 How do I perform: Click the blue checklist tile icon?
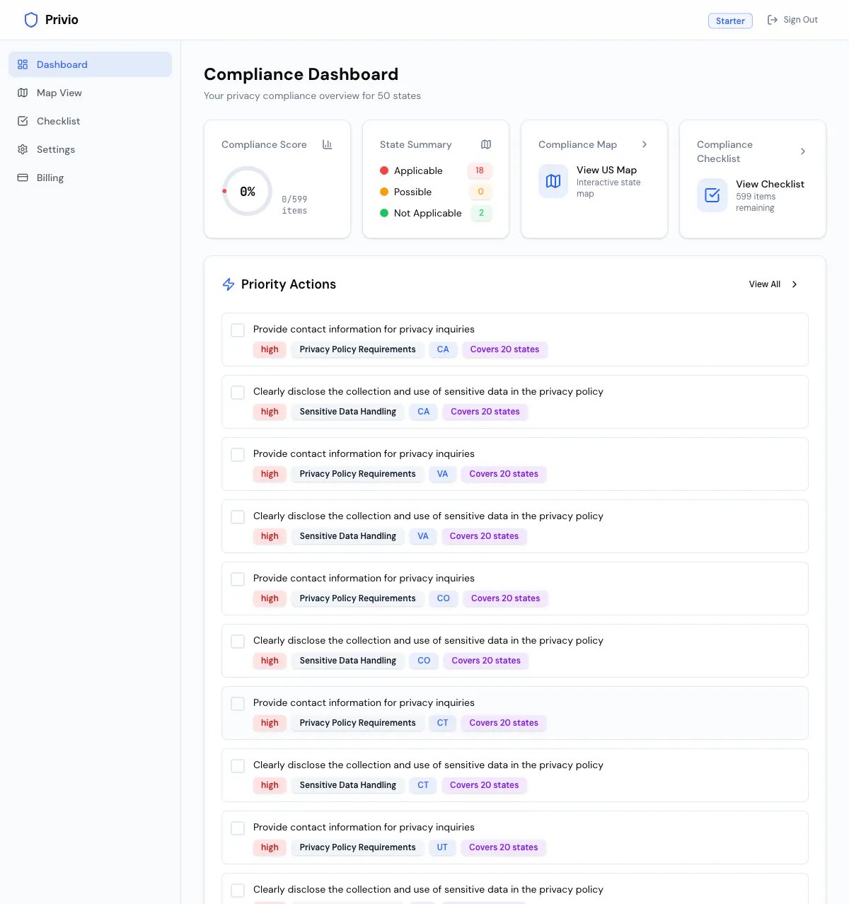coord(712,195)
